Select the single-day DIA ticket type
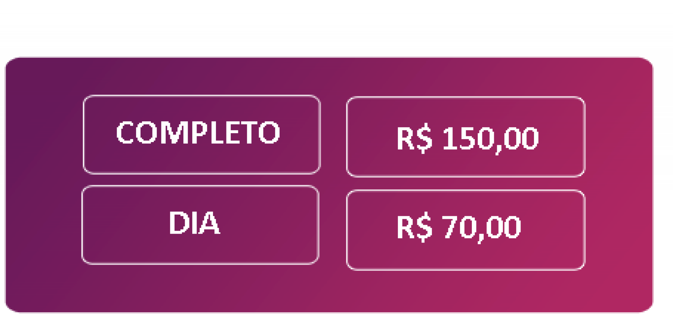The height and width of the screenshot is (330, 673). coord(200,225)
